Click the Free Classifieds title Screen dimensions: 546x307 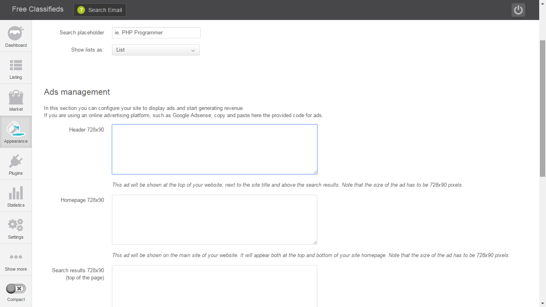click(37, 9)
